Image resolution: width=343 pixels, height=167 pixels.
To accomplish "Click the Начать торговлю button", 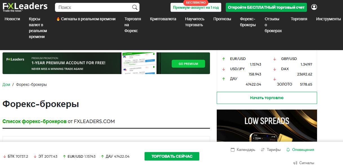I will [x=267, y=98].
